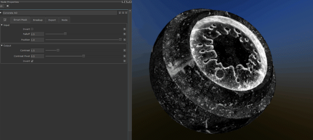Click the up-triangle icon in panel title bar
The width and height of the screenshot is (313, 140).
pos(125,2)
